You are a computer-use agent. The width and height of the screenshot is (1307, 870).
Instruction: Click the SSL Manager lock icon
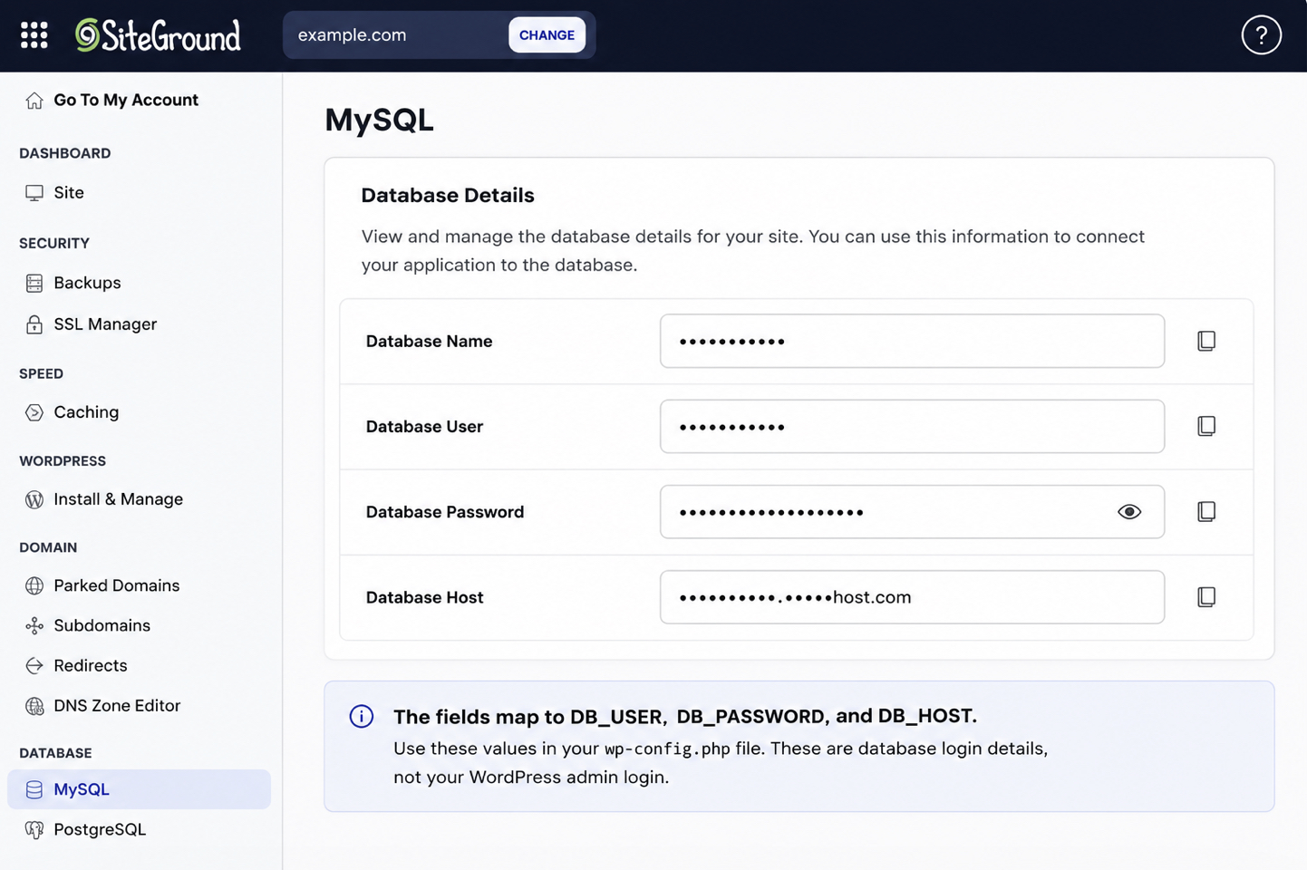click(x=34, y=324)
